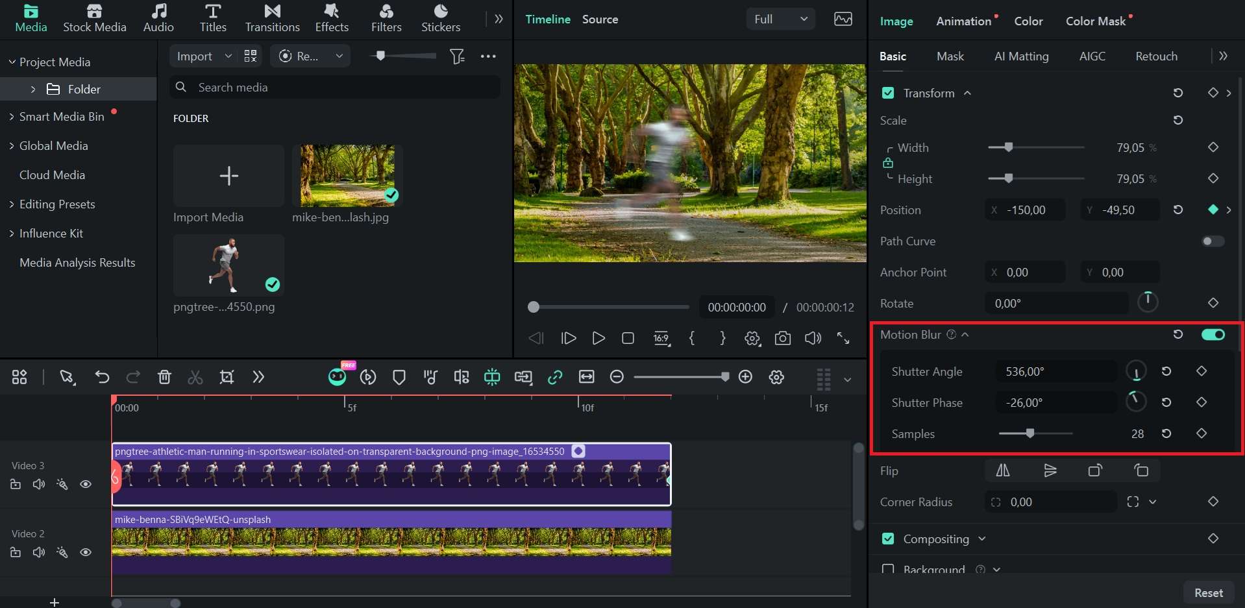
Task: Enable the Background checkbox
Action: click(888, 569)
